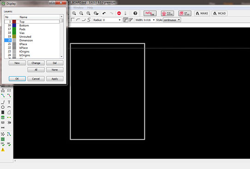The image size is (250, 169).
Task: Select the green Via tool
Action: tap(3, 117)
